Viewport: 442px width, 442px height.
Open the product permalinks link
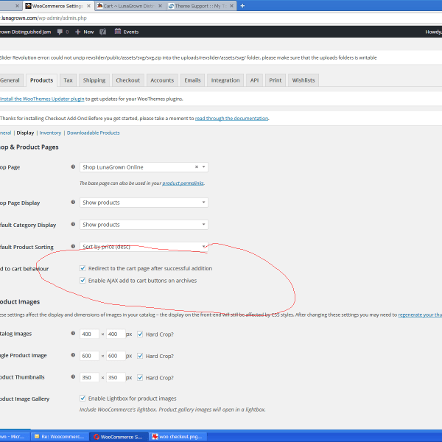click(x=183, y=183)
